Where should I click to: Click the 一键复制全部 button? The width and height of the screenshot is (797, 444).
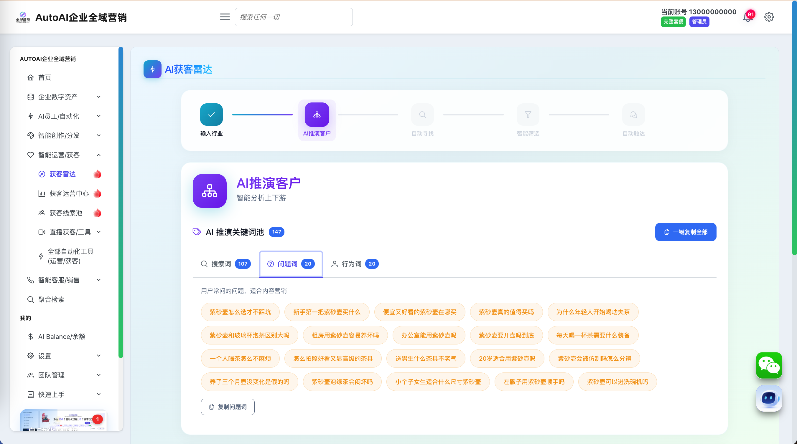(x=685, y=232)
